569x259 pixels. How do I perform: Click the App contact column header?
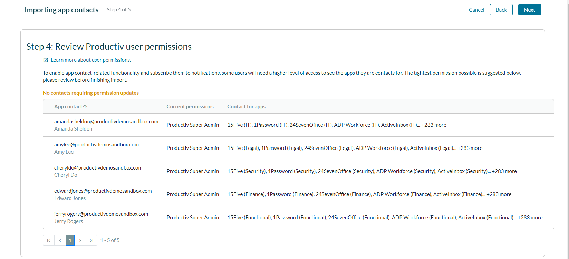(x=68, y=107)
